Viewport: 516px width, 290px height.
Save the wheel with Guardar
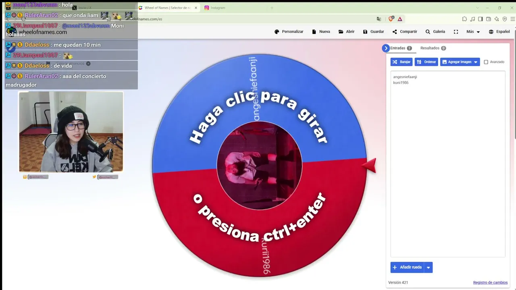click(x=373, y=32)
